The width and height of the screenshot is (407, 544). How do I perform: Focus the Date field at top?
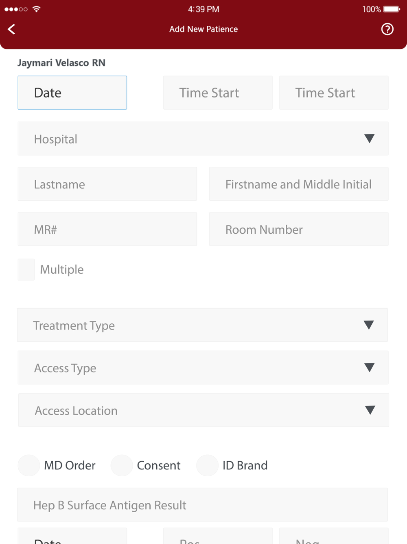(72, 93)
